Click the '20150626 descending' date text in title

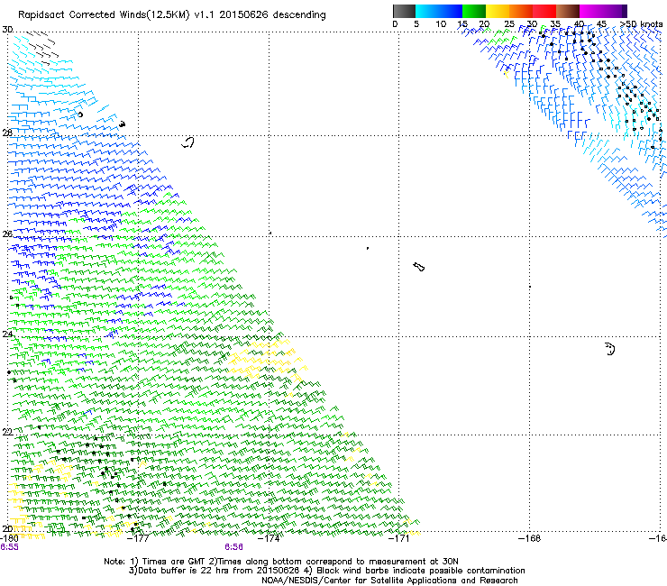pyautogui.click(x=273, y=14)
